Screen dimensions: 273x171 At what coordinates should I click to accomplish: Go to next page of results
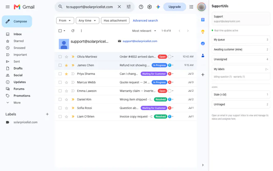click(188, 31)
